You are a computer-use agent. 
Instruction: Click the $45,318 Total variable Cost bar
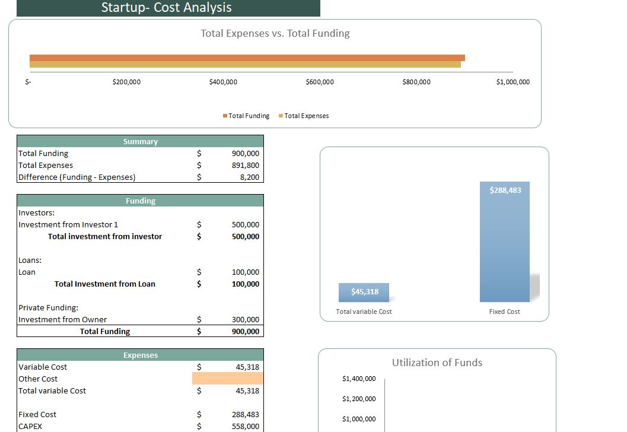click(x=364, y=292)
